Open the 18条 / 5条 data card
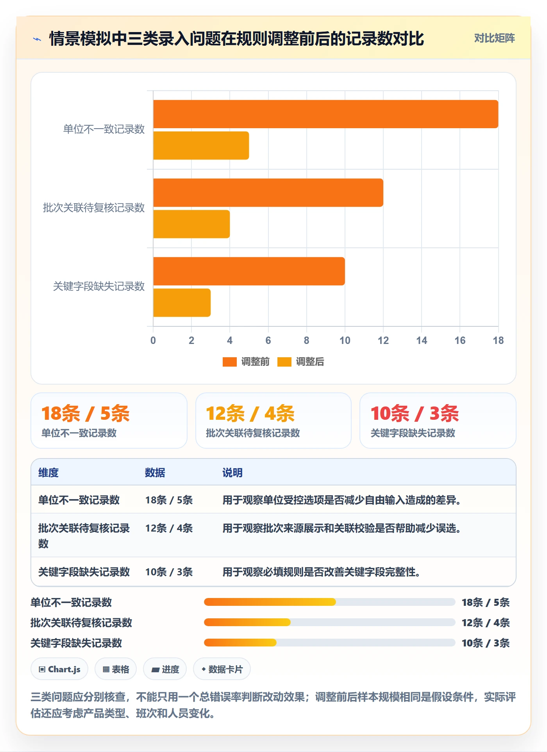The image size is (547, 752). [109, 421]
